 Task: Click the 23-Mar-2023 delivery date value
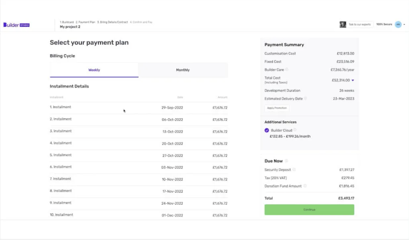point(343,99)
